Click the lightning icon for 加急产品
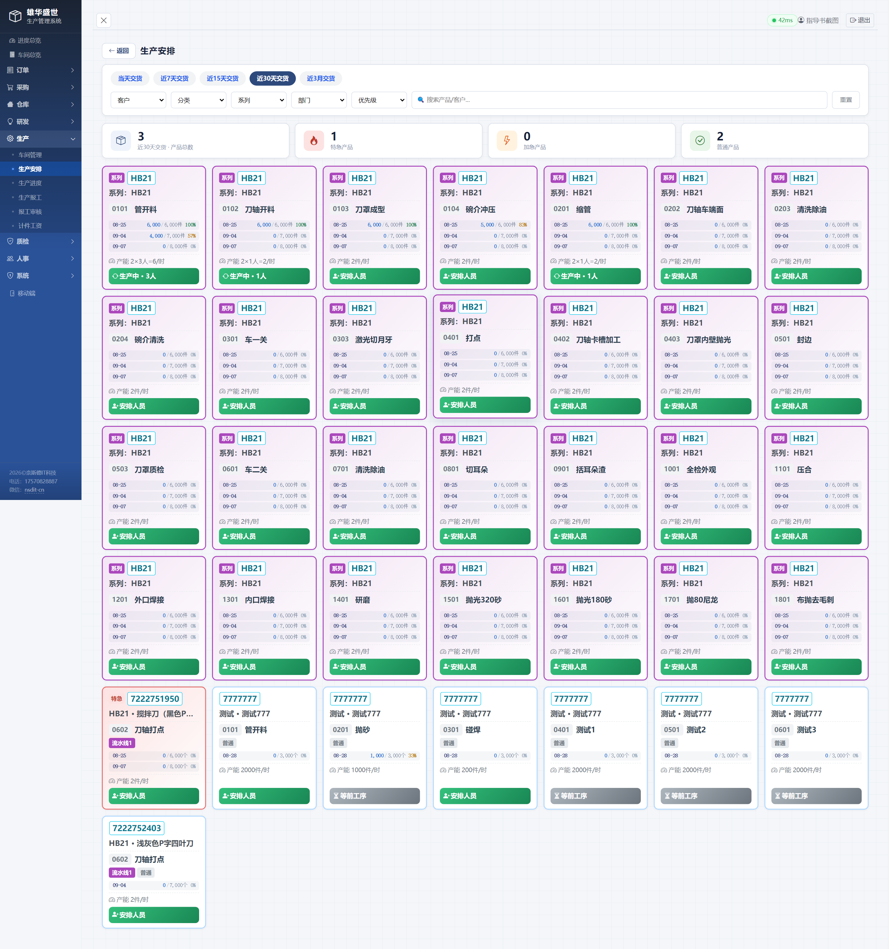This screenshot has width=889, height=949. tap(507, 141)
